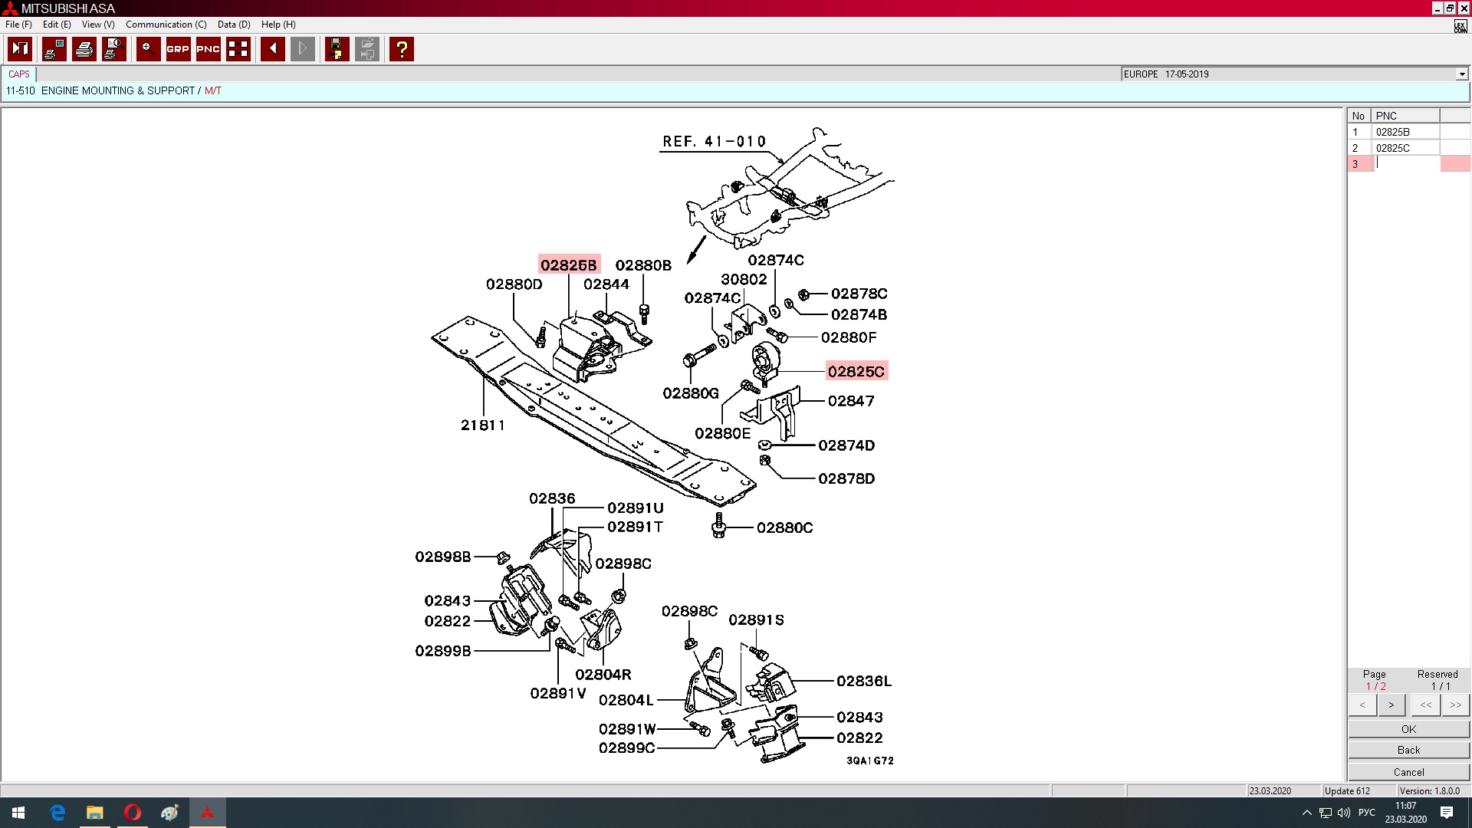Click the print screen toolbar icon
Screen dimensions: 1472x828
(x=54, y=49)
